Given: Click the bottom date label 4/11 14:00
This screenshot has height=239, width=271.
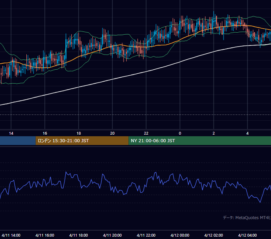Looking at the screenshot, I should (x=11, y=235).
